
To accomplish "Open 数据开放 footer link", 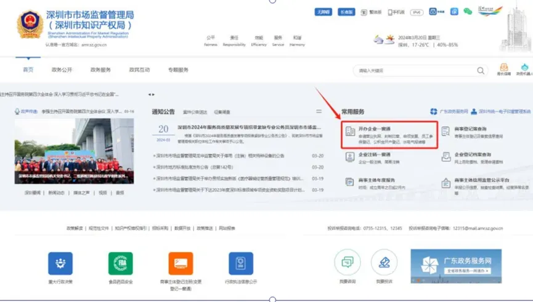I will tap(182, 228).
